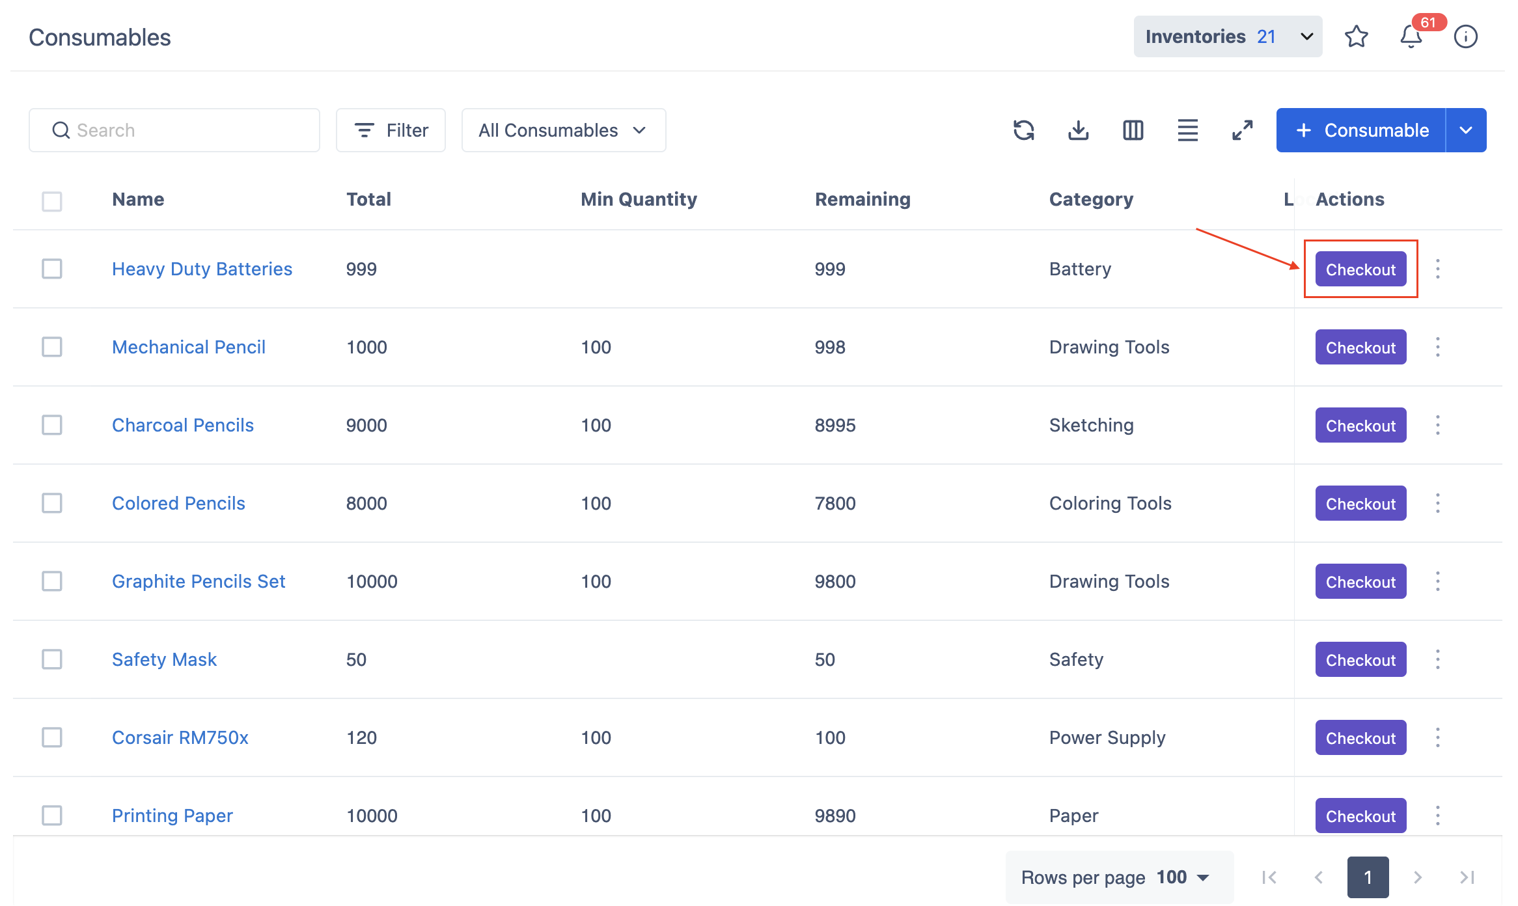Viewport: 1518px width, 906px height.
Task: Open the info circle icon
Action: [1465, 36]
